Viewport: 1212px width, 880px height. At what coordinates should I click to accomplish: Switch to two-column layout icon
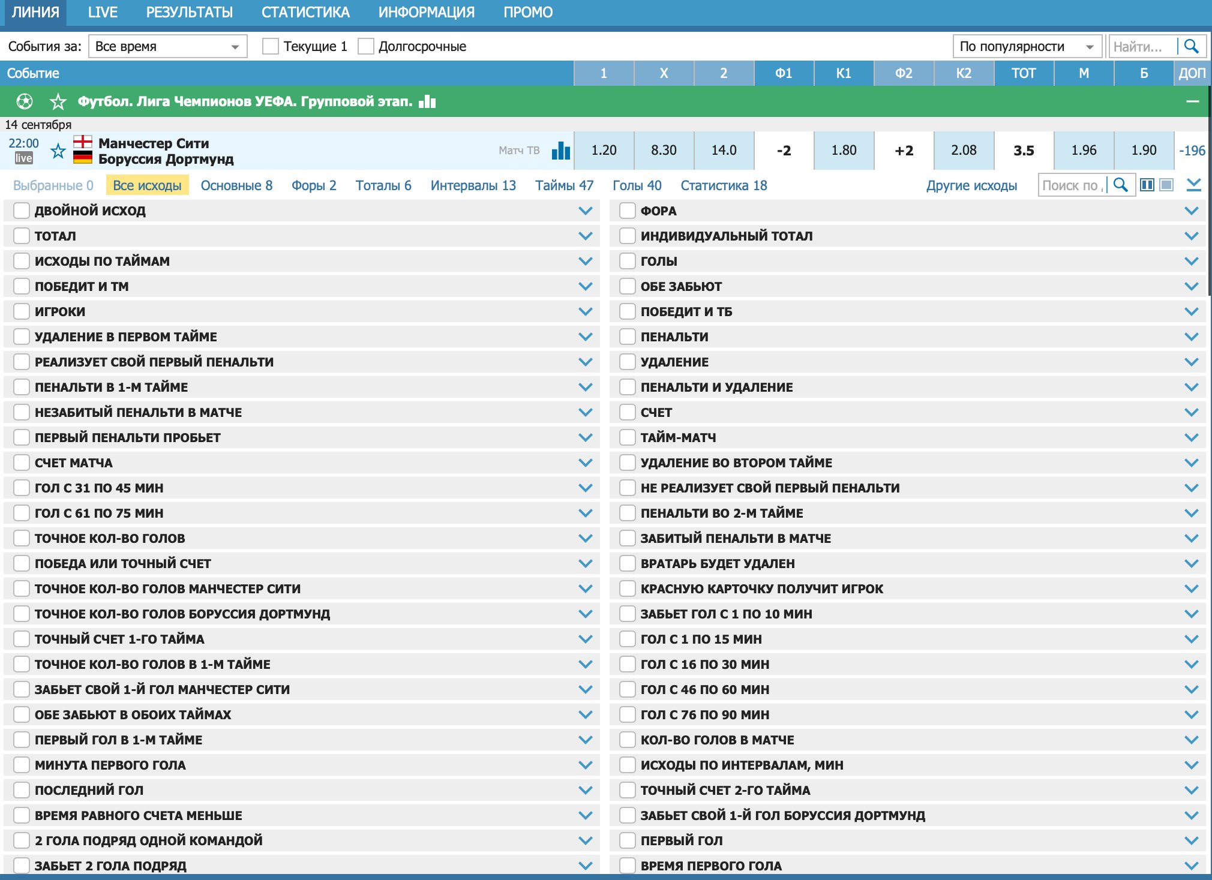coord(1147,185)
